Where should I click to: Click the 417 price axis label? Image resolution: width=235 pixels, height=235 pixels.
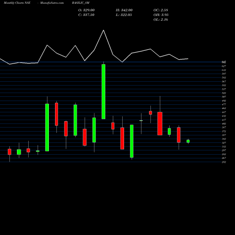point(224,120)
